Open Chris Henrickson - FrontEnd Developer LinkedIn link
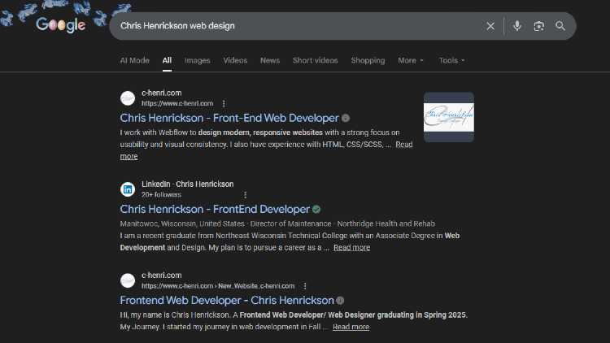The image size is (610, 343). coord(215,209)
